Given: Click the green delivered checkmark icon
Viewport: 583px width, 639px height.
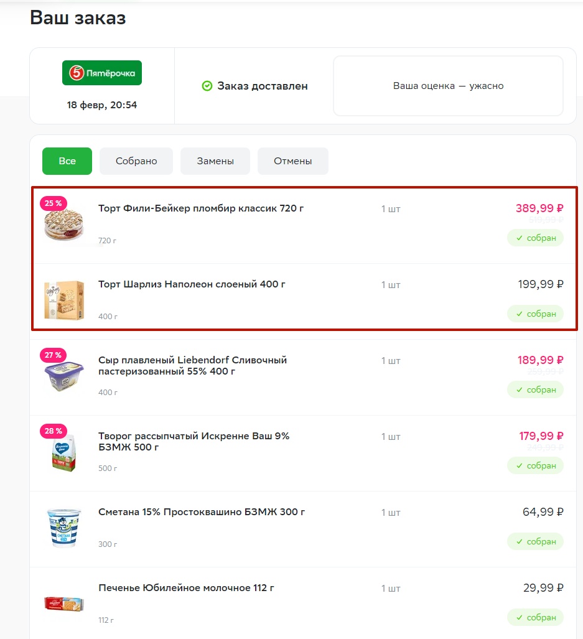Looking at the screenshot, I should pos(207,86).
